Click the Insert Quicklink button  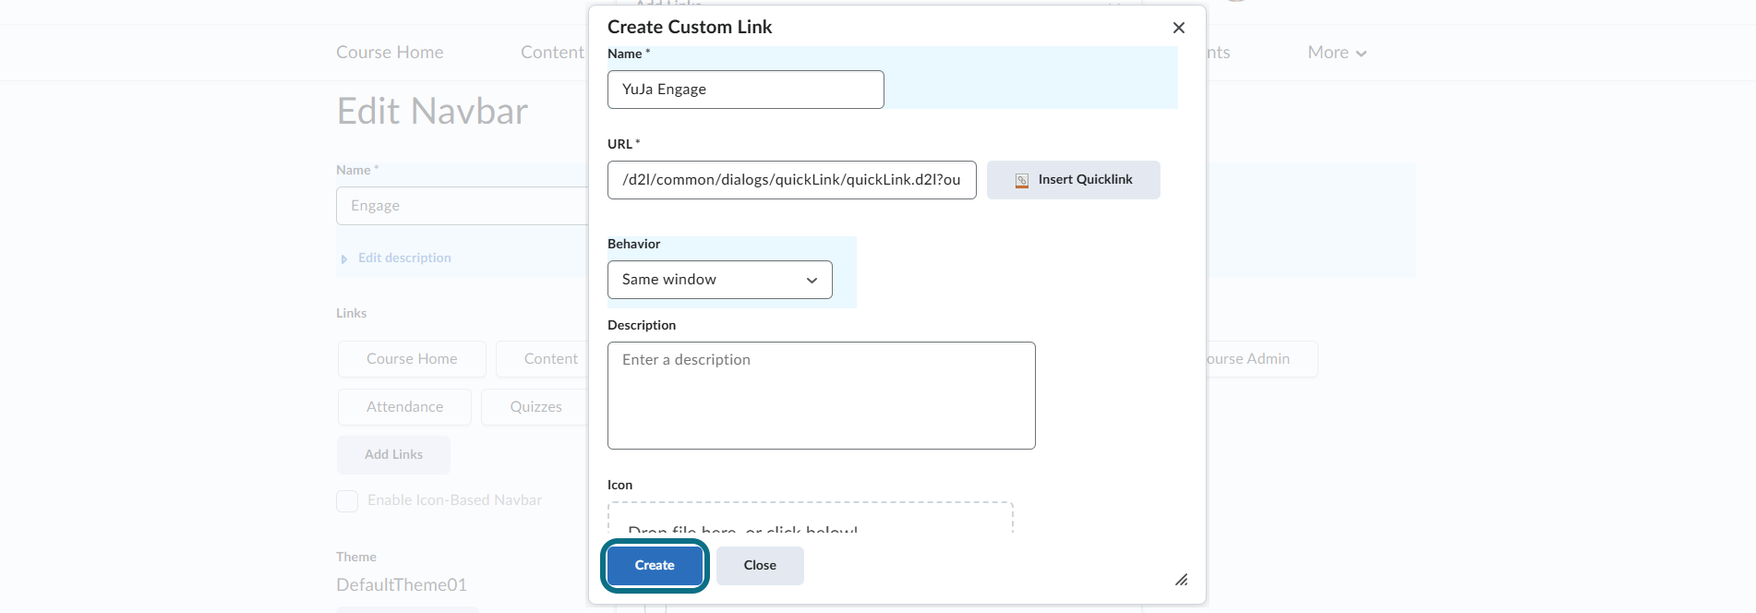(x=1073, y=180)
